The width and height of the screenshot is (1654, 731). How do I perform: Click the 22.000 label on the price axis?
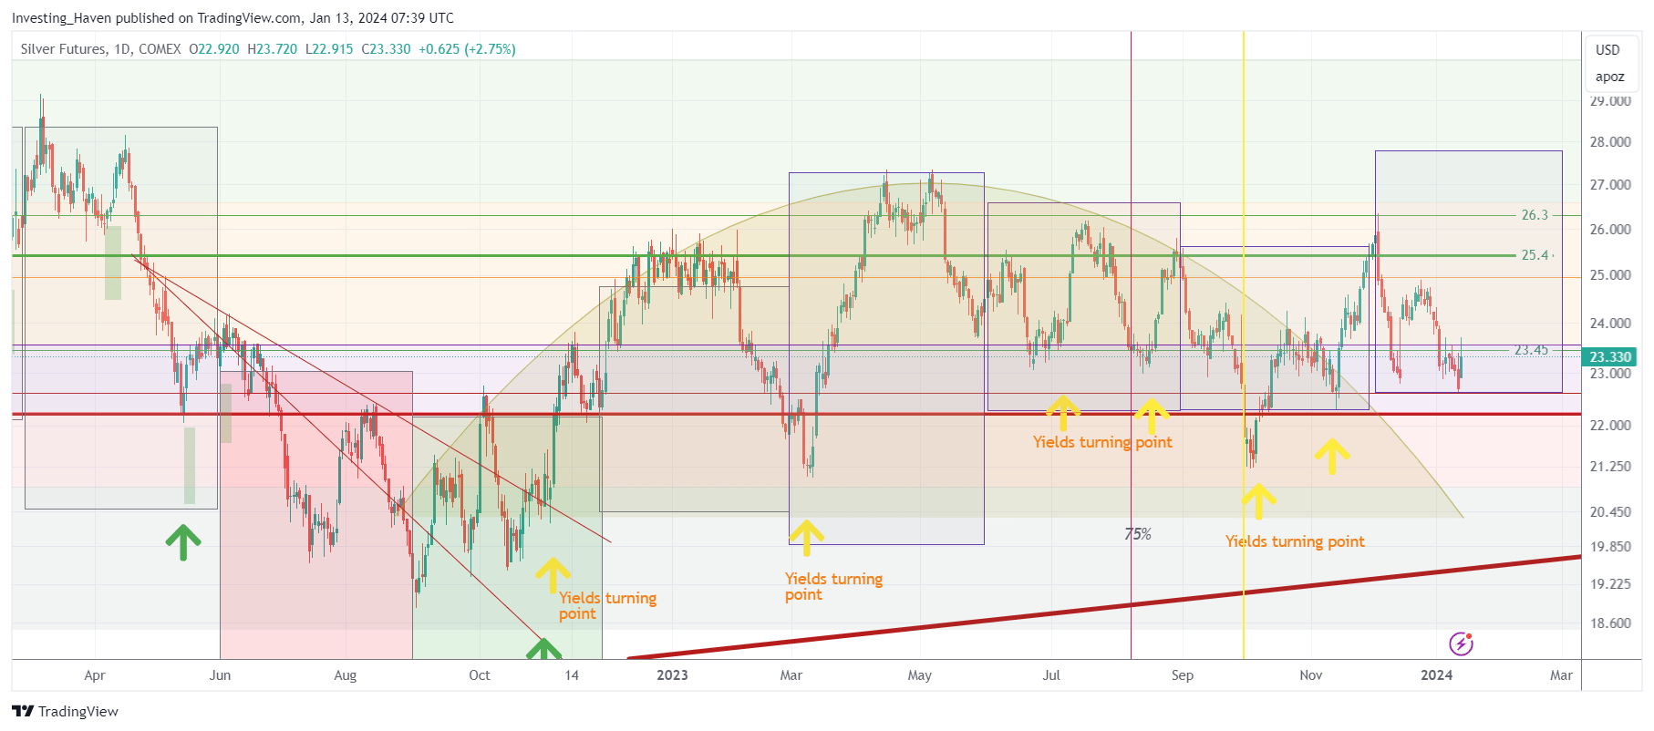[x=1610, y=426]
